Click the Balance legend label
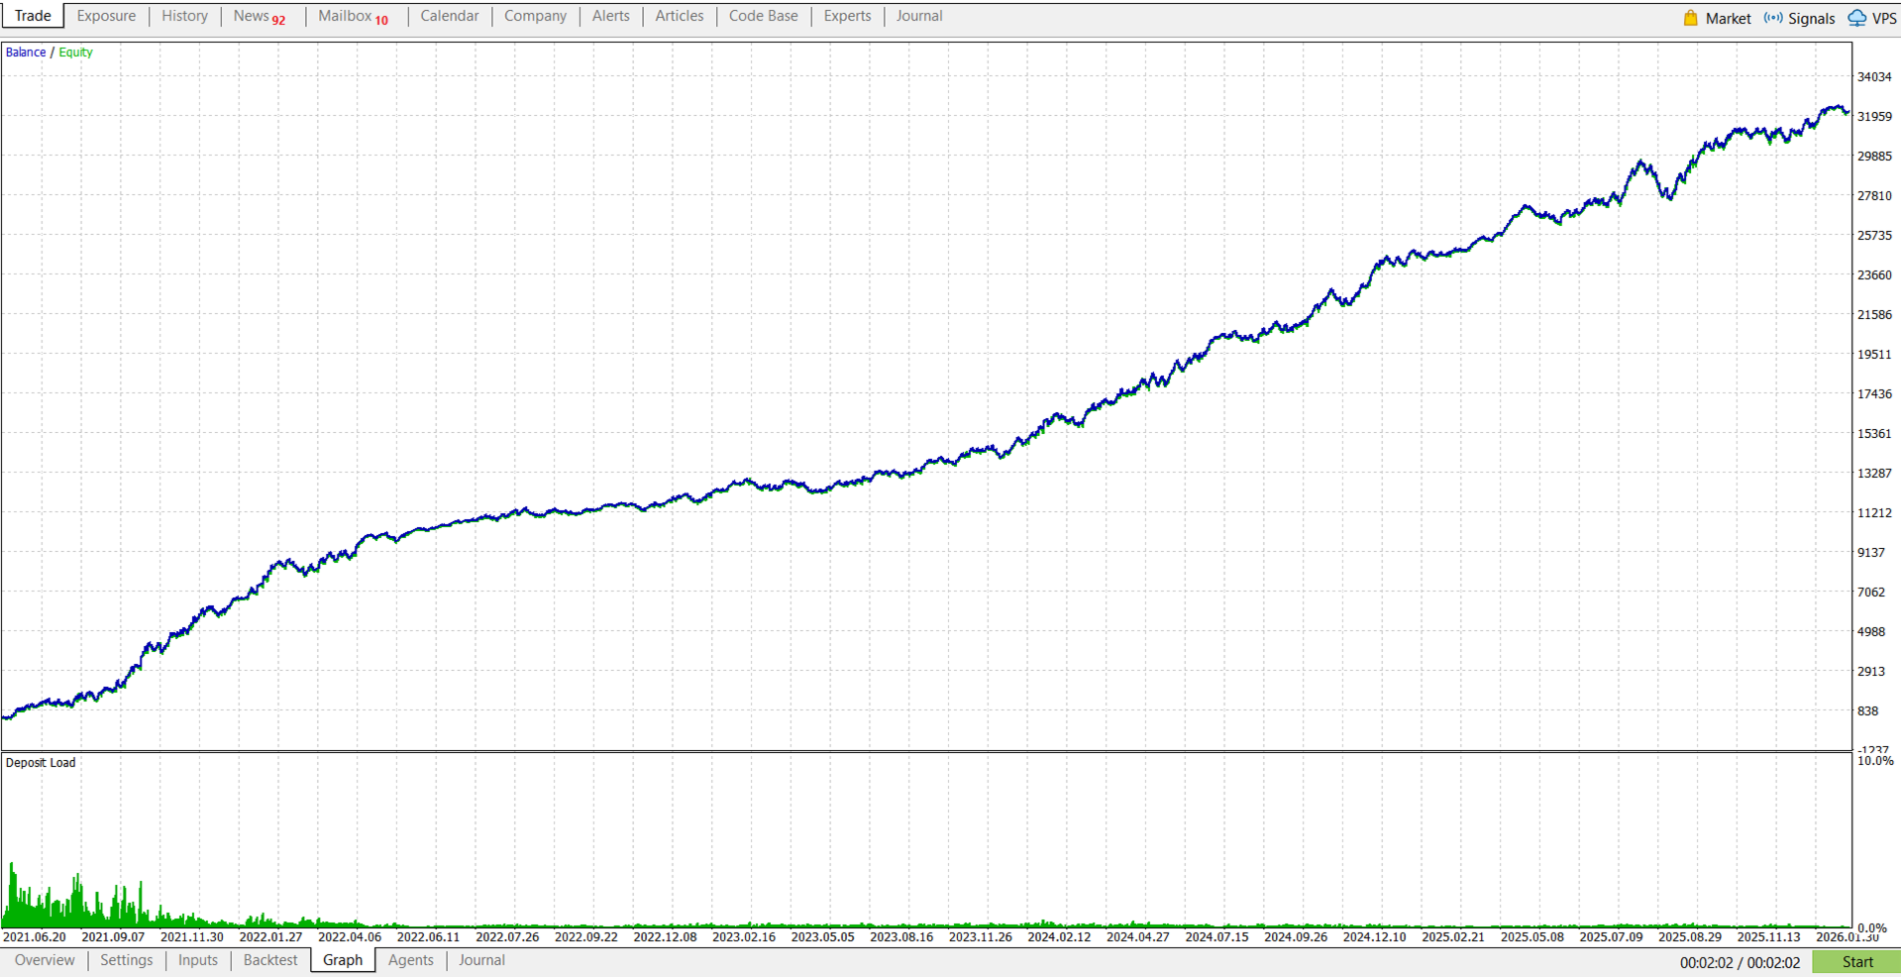The height and width of the screenshot is (977, 1901). (x=26, y=53)
